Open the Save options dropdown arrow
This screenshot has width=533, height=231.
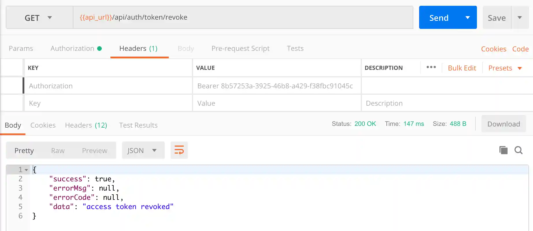[x=520, y=18]
